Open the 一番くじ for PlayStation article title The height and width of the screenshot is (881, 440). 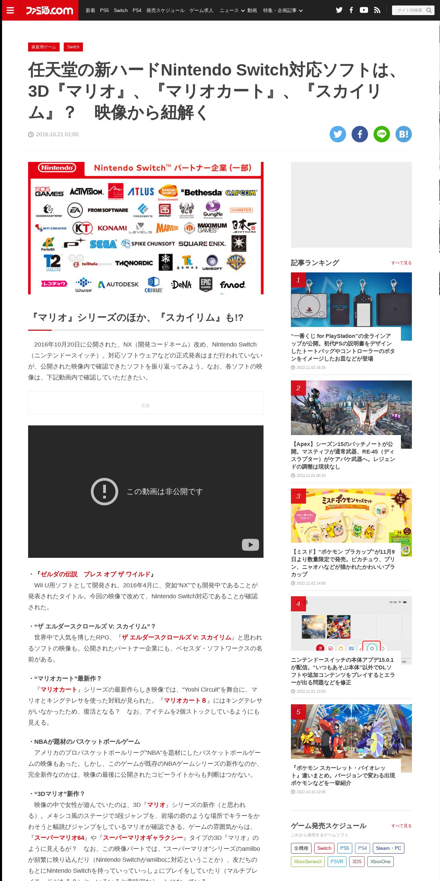[x=343, y=347]
